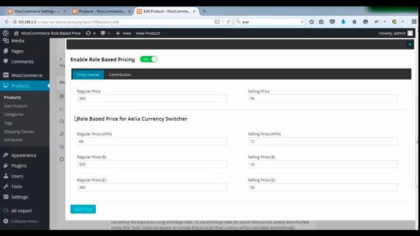This screenshot has height=236, width=420.
Task: Open Shipping Classes submenu
Action: [19, 132]
